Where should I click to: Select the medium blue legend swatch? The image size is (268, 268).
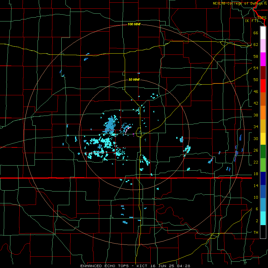263,191
